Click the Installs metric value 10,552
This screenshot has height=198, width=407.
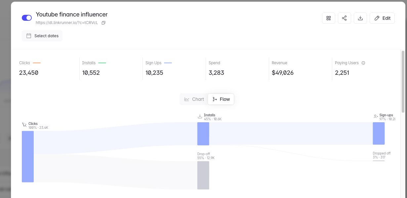click(91, 73)
